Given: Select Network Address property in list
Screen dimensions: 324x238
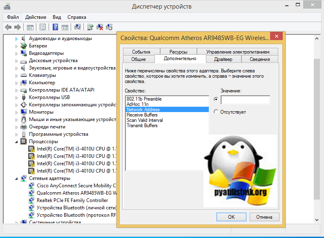Looking at the screenshot, I should pyautogui.click(x=168, y=110).
